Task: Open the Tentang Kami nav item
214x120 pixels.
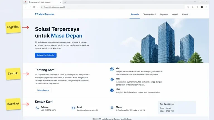Action: point(149,14)
